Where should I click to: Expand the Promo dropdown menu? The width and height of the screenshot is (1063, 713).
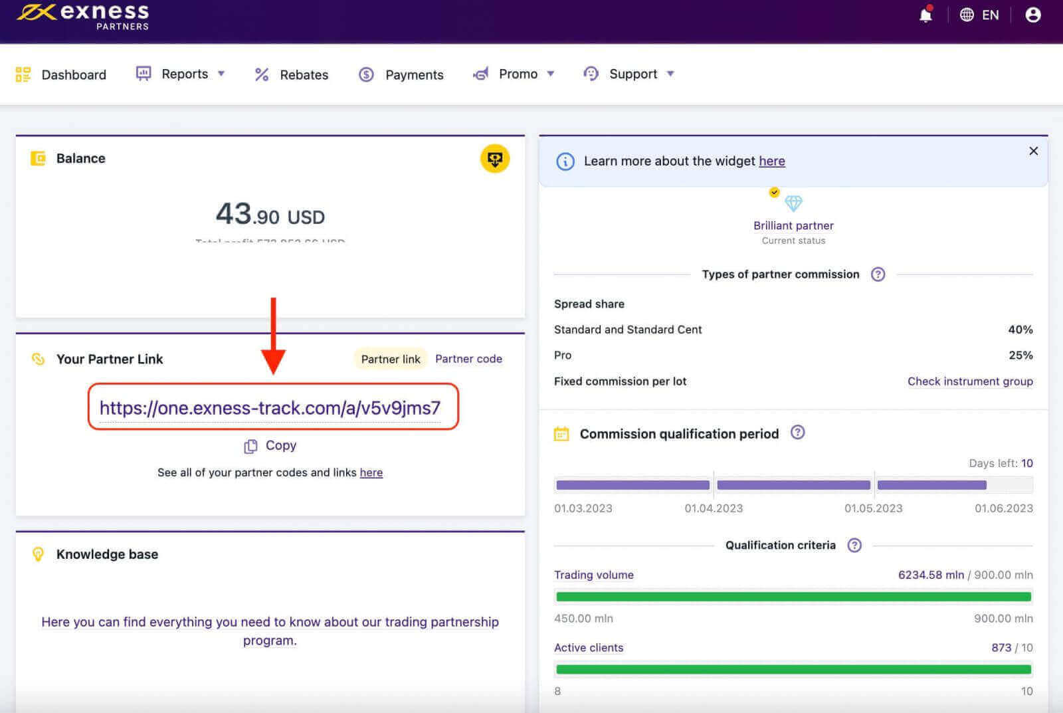[514, 74]
